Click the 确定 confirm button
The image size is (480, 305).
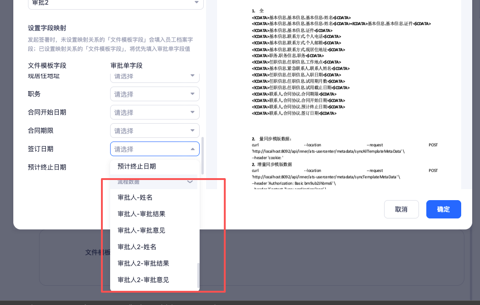pyautogui.click(x=443, y=209)
